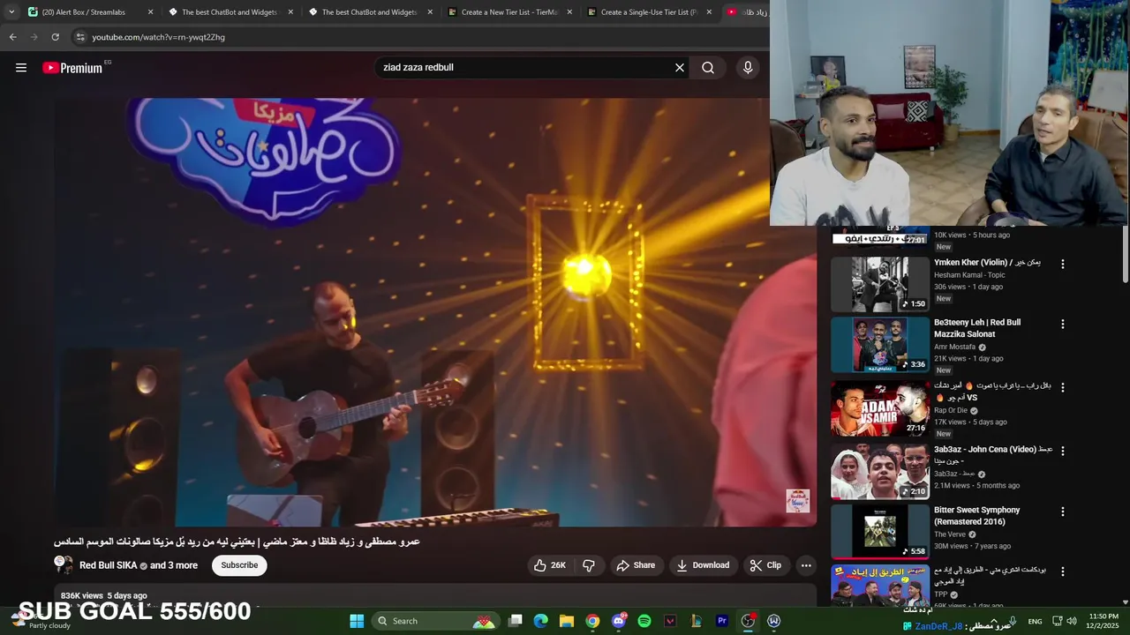Reload the YouTube page
This screenshot has height=635, width=1130.
click(x=55, y=37)
